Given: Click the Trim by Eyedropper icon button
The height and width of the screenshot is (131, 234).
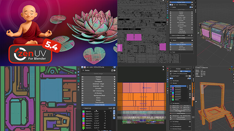Looking at the screenshot, I should [171, 119].
